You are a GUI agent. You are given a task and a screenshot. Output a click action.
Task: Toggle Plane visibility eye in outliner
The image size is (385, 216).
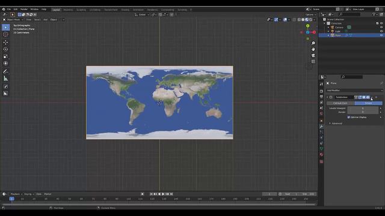coord(381,35)
